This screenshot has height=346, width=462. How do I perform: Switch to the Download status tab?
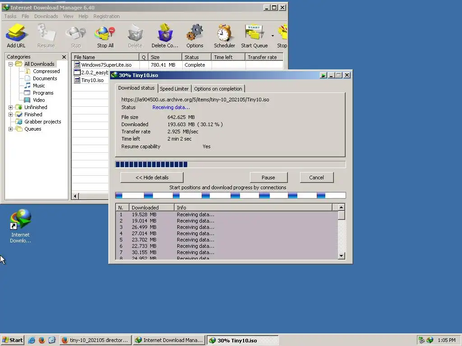[136, 88]
